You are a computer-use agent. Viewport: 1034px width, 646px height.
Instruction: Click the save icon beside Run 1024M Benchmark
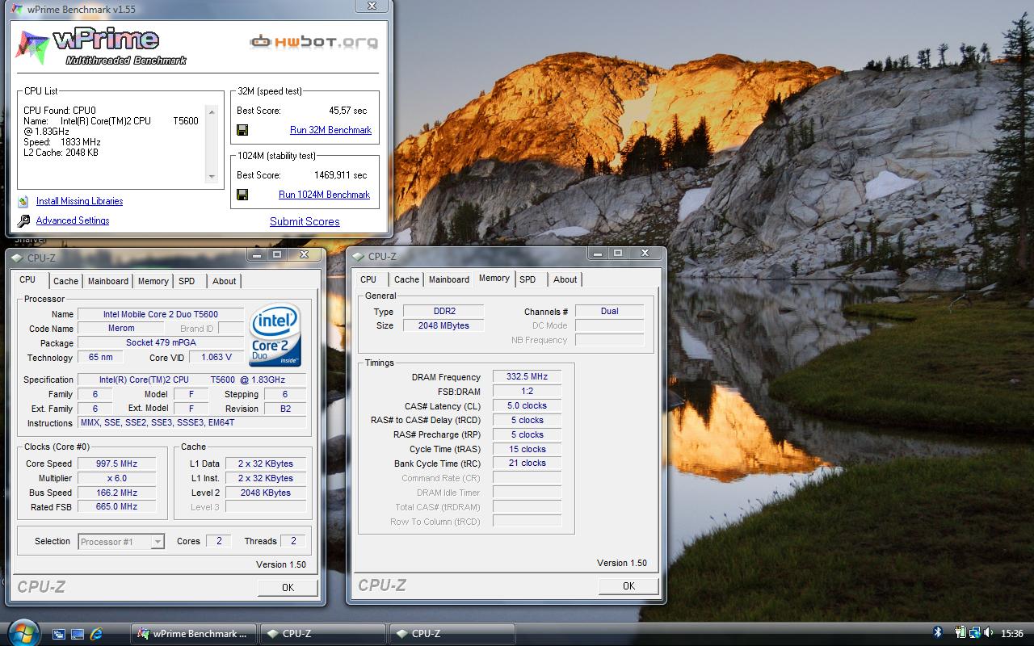click(x=242, y=195)
